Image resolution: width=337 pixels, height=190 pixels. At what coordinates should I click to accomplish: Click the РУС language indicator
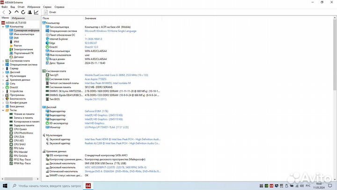click(308, 186)
